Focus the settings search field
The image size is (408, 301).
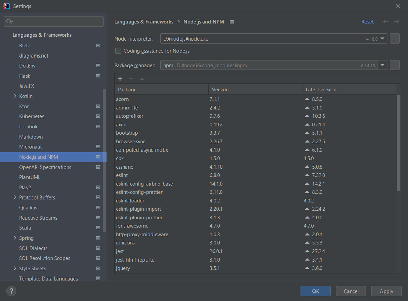[54, 21]
